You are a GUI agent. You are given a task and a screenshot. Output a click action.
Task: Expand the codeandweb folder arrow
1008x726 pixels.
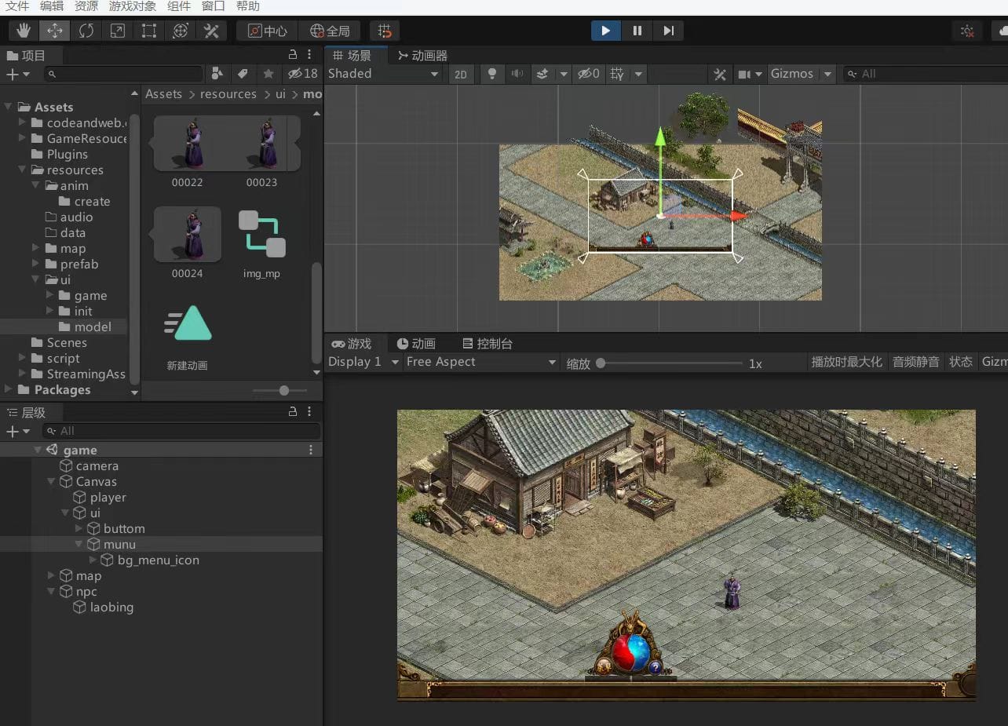tap(22, 122)
